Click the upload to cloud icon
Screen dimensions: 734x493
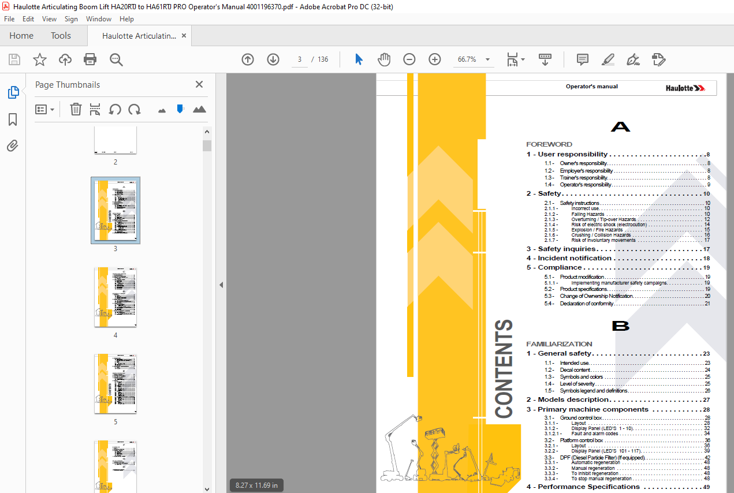[x=65, y=59]
